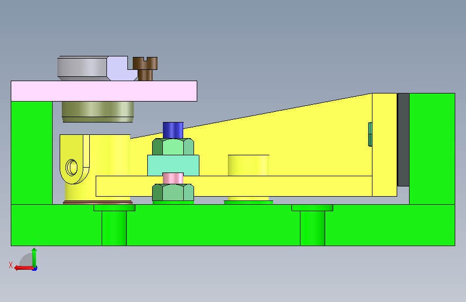Select the olive cylinder under pink plate
The image size is (466, 302).
[98, 112]
